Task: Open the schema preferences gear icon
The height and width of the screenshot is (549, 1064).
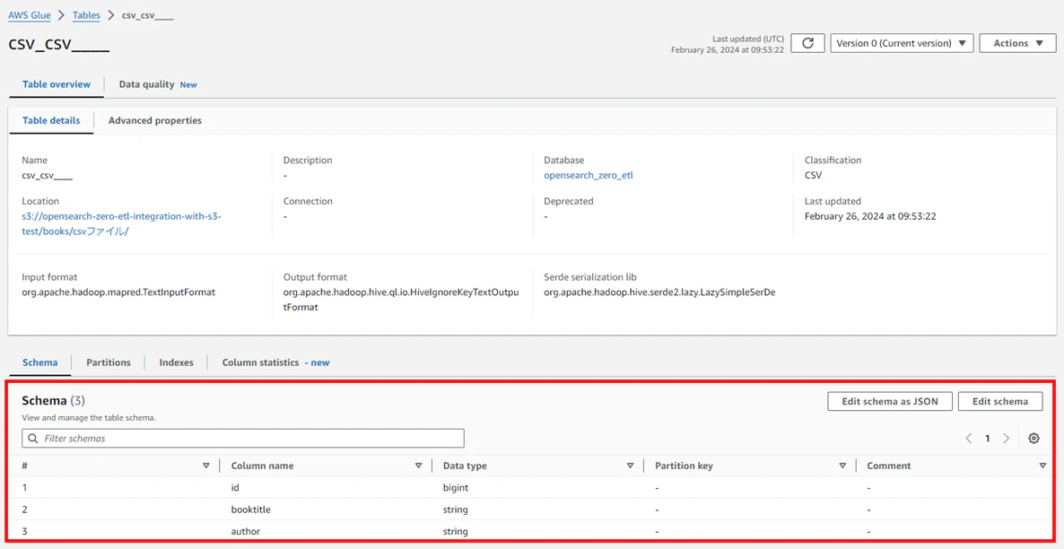Action: (x=1033, y=439)
